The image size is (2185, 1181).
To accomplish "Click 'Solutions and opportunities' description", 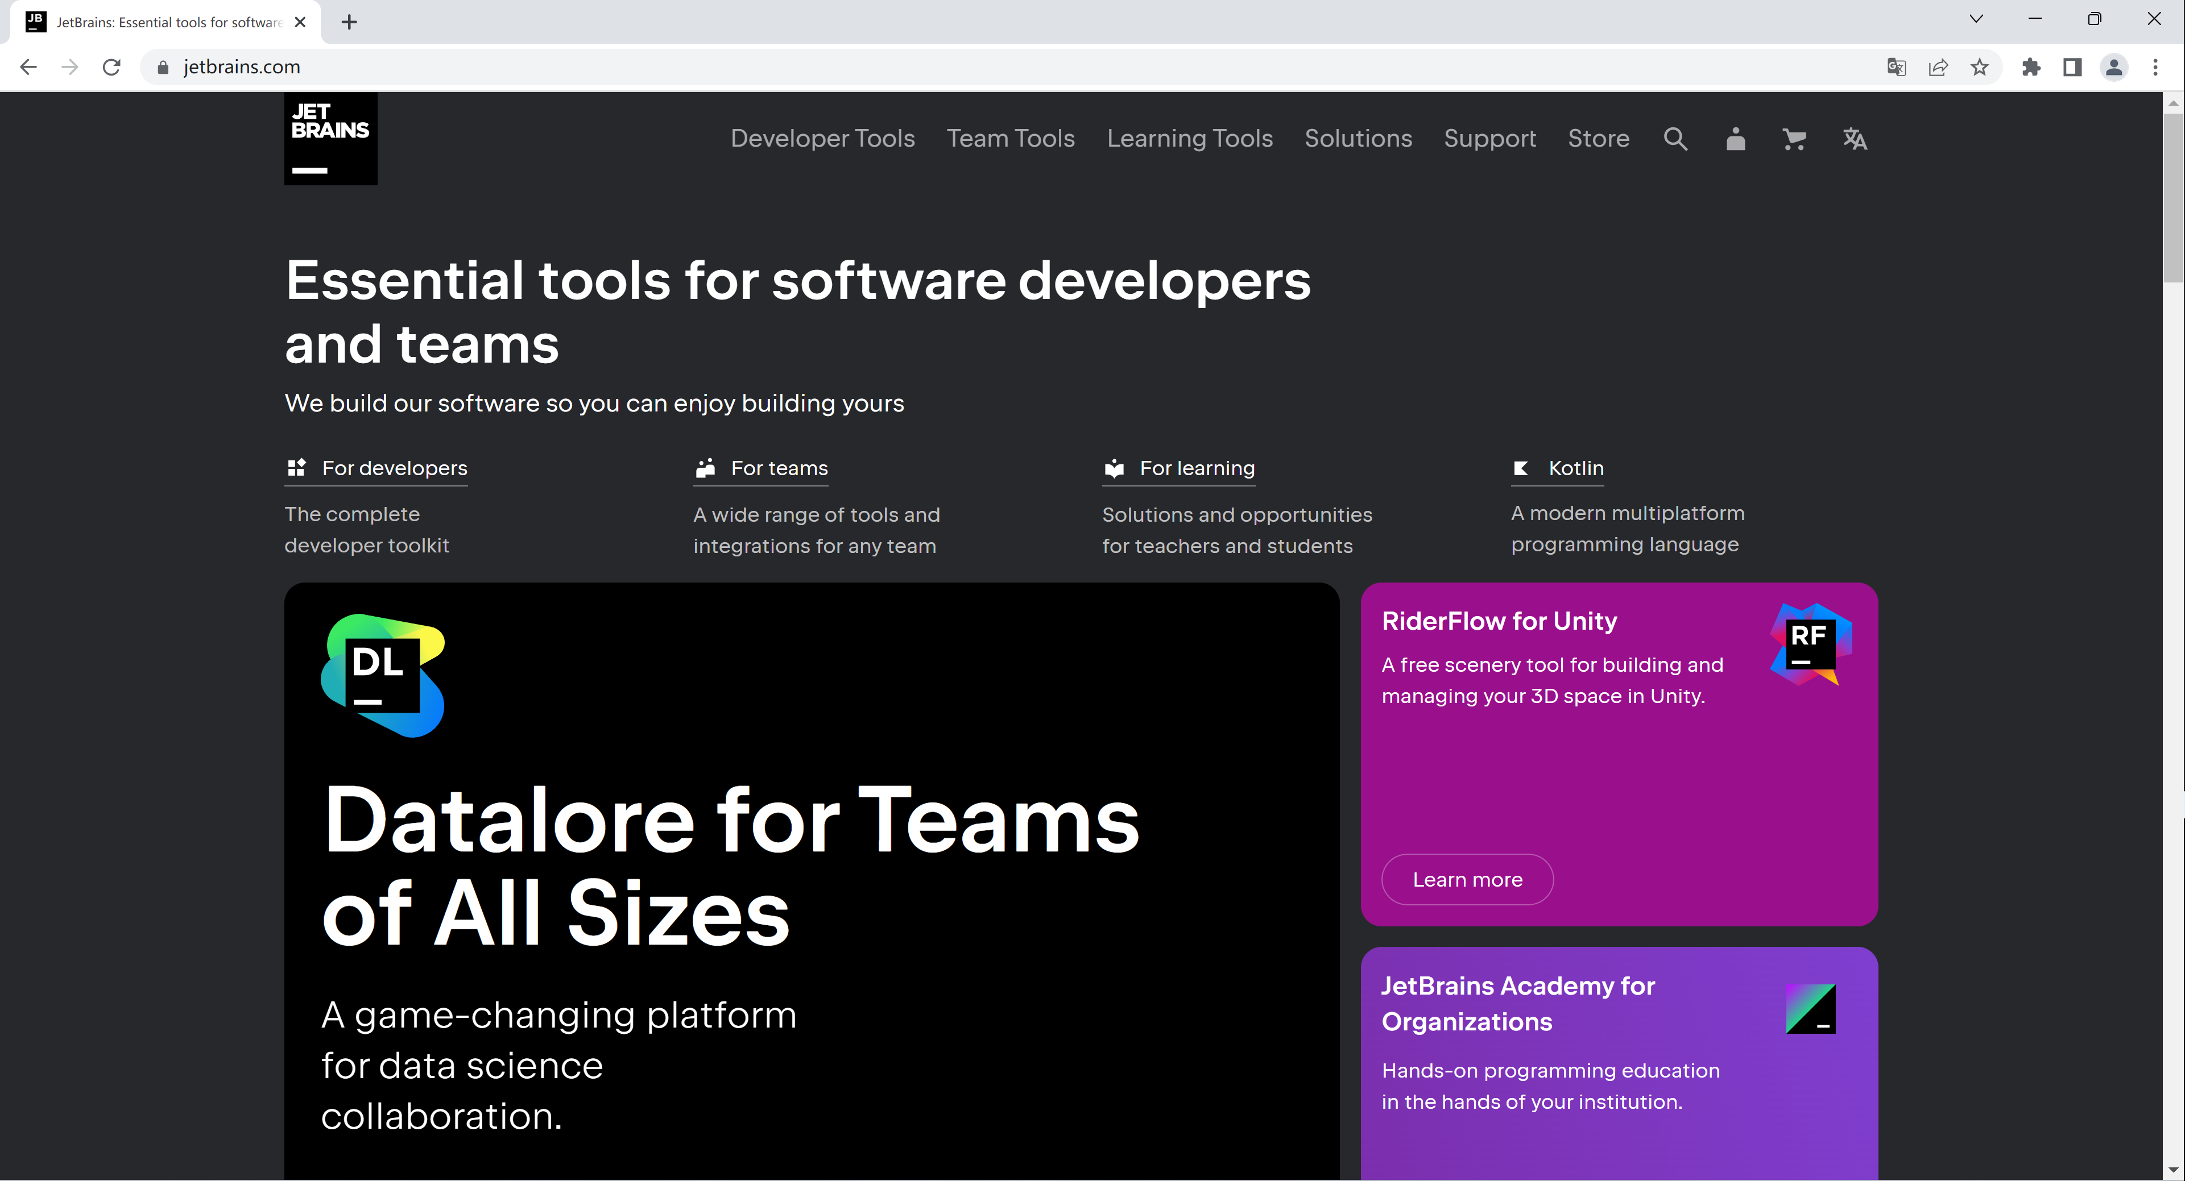I will point(1237,530).
